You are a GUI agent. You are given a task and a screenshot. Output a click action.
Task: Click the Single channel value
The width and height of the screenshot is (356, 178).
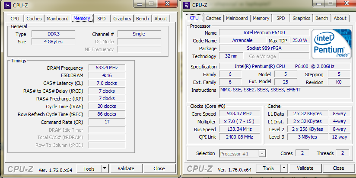139,34
